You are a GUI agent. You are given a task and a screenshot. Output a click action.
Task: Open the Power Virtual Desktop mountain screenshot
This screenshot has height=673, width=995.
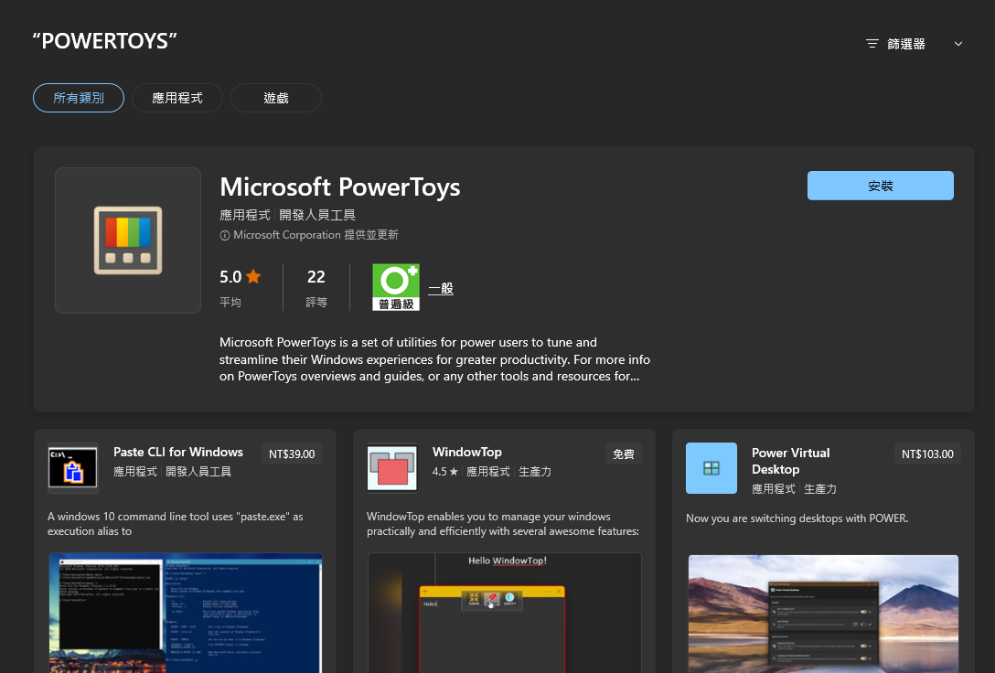[x=823, y=613]
